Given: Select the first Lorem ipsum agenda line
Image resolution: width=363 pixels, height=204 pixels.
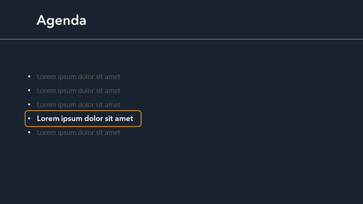Looking at the screenshot, I should [79, 77].
